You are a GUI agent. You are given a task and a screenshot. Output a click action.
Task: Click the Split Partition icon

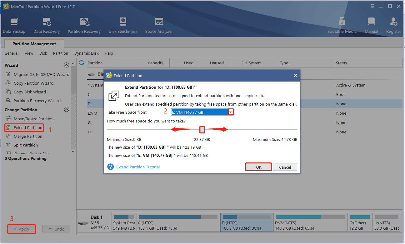[x=8, y=145]
